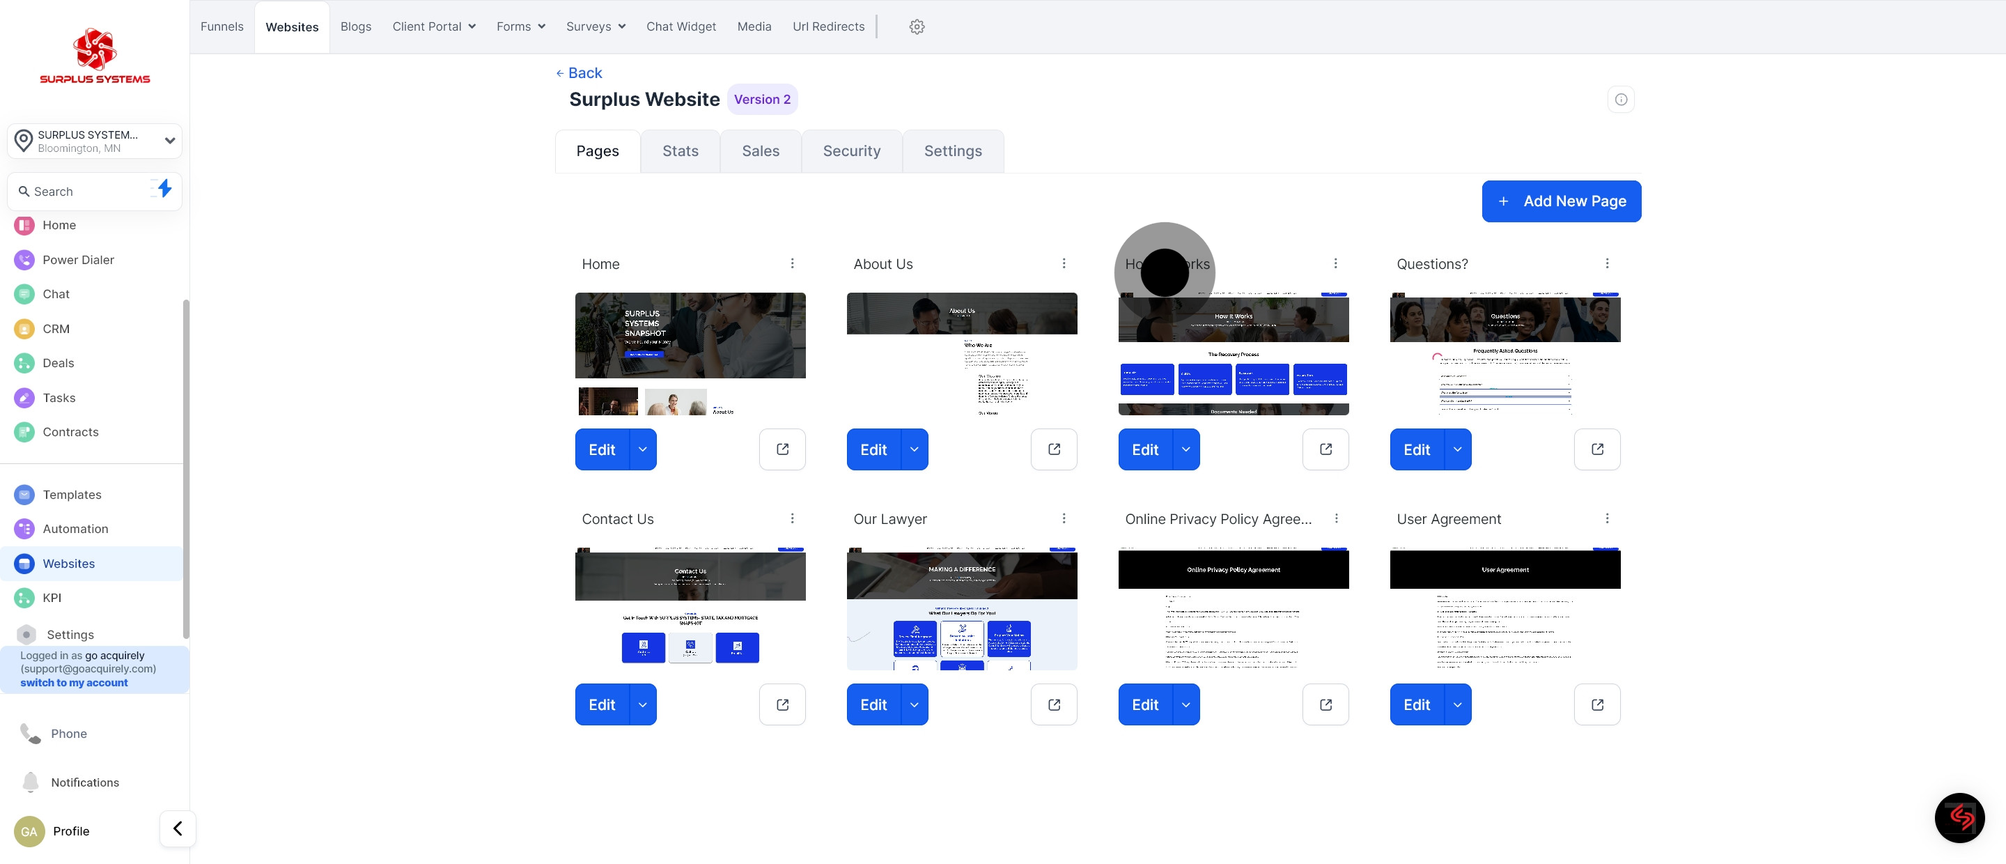Image resolution: width=2006 pixels, height=864 pixels.
Task: Go to Funnels in top navigation
Action: (x=222, y=26)
